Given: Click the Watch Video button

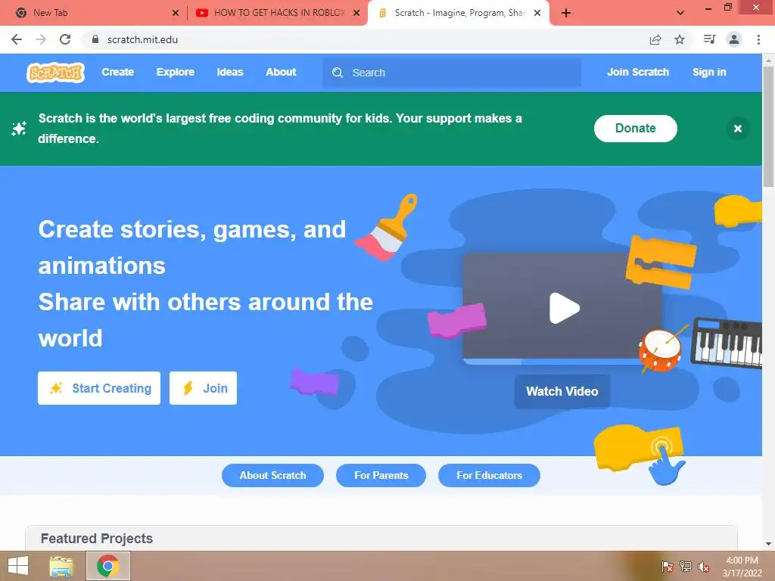Looking at the screenshot, I should click(x=562, y=391).
